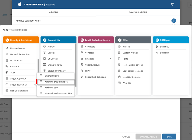This screenshot has width=192, height=140.
Task: Click the Save and Assign button
Action: pyautogui.click(x=148, y=137)
